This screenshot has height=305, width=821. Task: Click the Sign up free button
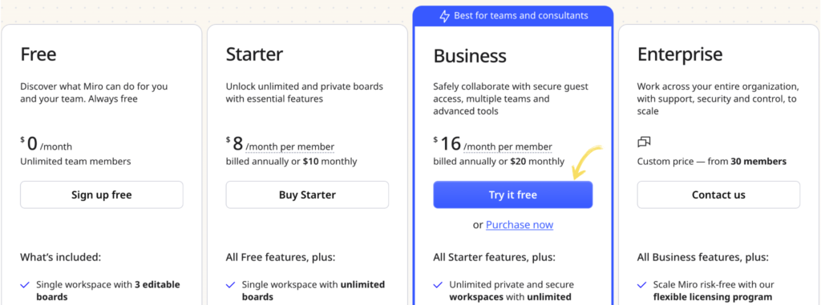[102, 195]
